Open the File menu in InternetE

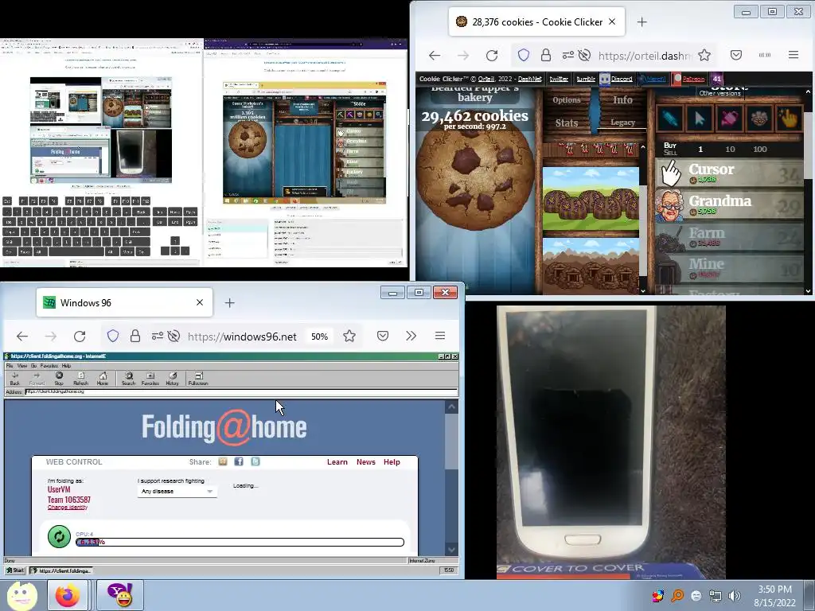[x=10, y=366]
